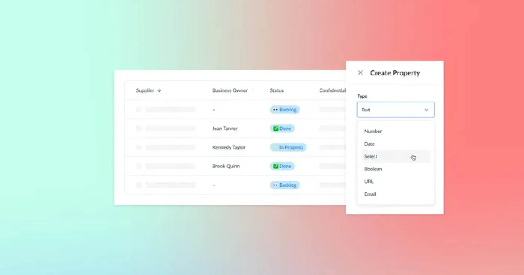The image size is (524, 275).
Task: Click the eyes icon on the first Backlog badge
Action: point(275,109)
